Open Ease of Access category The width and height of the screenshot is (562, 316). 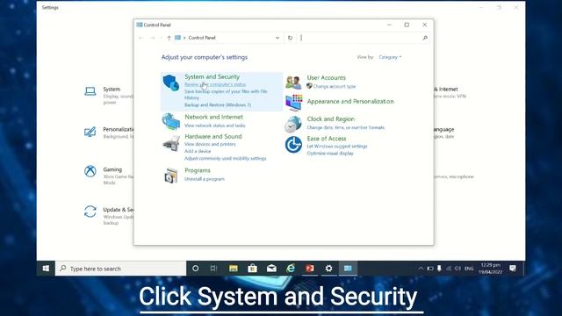[x=327, y=139]
